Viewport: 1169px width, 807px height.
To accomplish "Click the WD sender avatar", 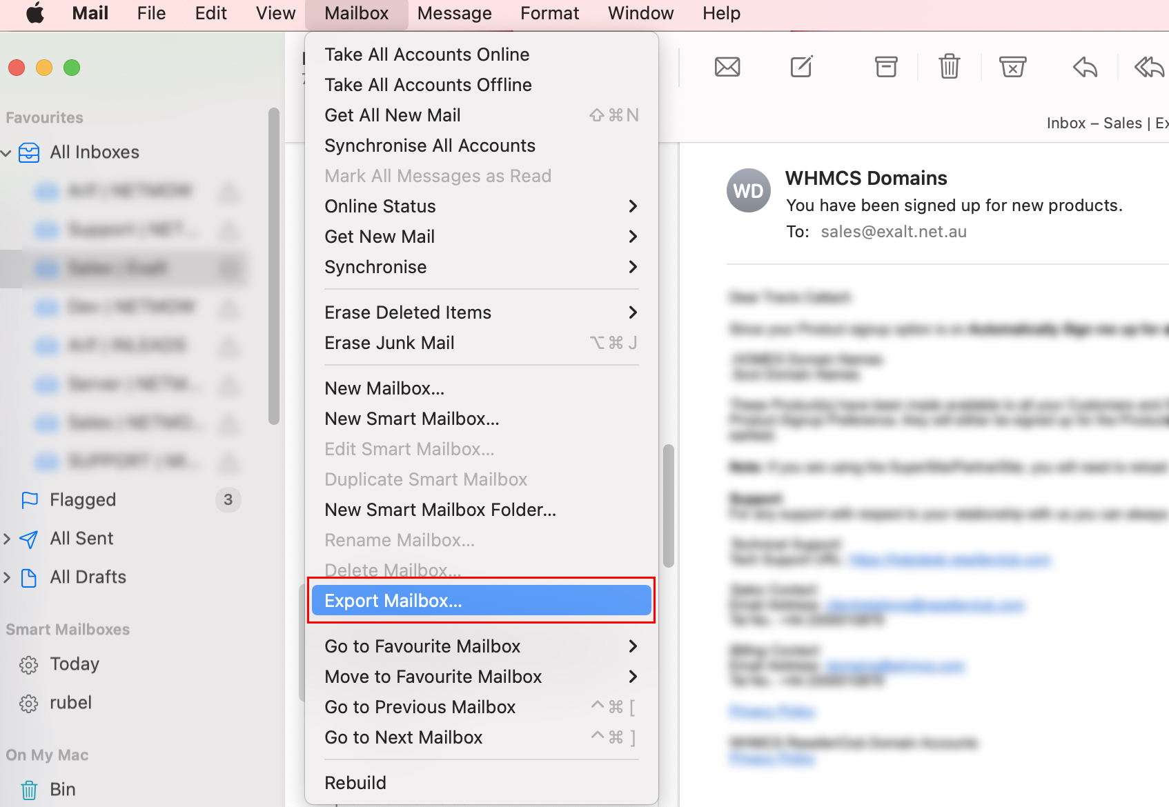I will tap(749, 190).
